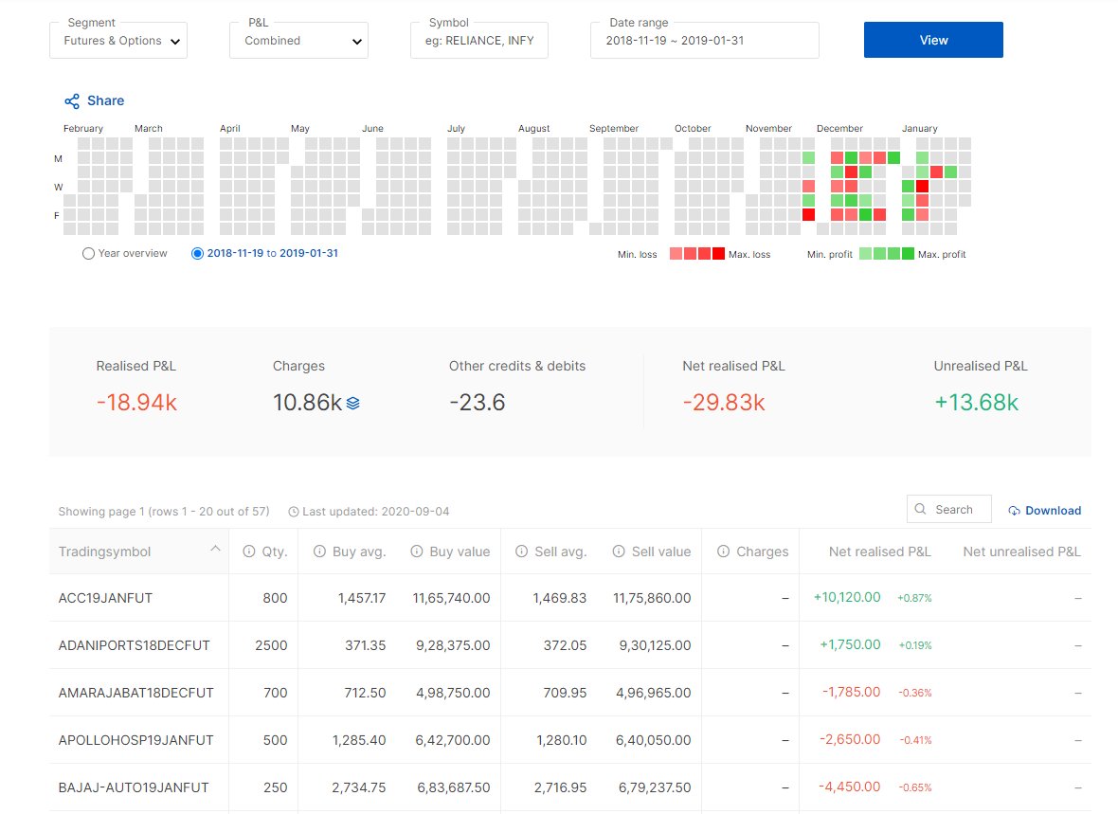Click the Net unrealised P&L column header
Screen dimensions: 1118x814
[1021, 552]
